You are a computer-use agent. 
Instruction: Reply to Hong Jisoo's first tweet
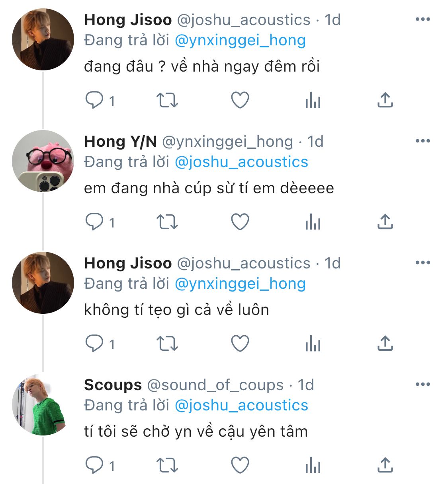[x=94, y=100]
